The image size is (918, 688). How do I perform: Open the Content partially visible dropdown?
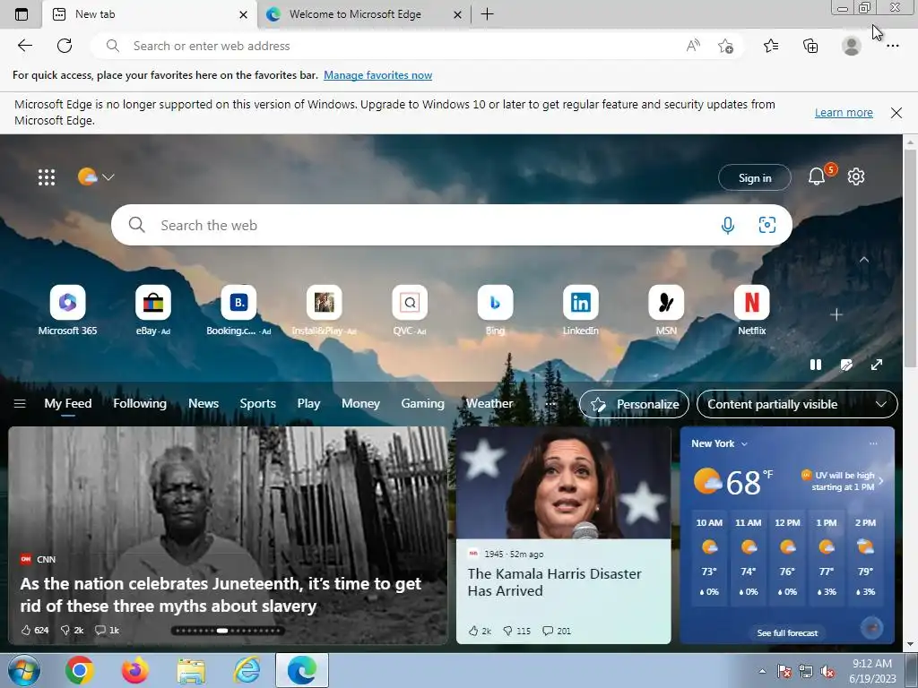[797, 404]
